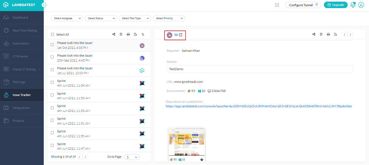The image size is (369, 165).
Task: Click the apps grid icon in header
Action: coord(277,5)
